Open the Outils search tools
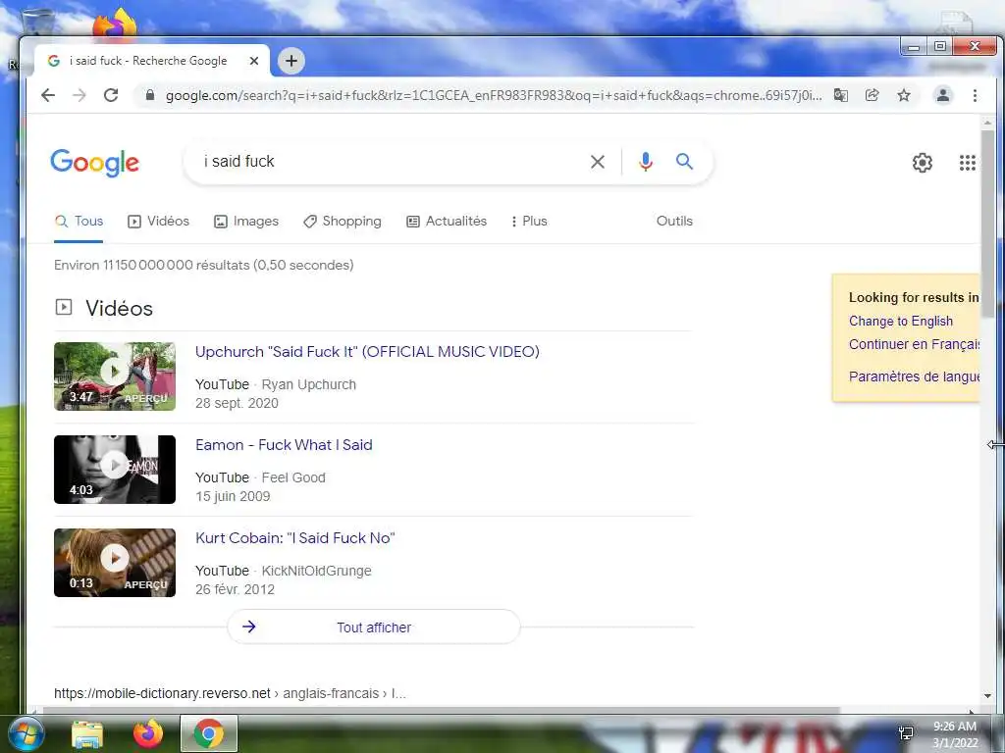Screen dimensions: 1005x753 [x=674, y=221]
